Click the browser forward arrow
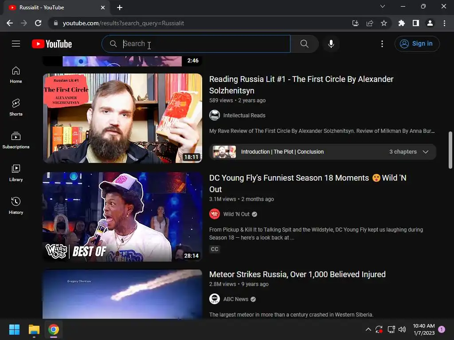Screen dimensions: 454x340 click(x=24, y=23)
